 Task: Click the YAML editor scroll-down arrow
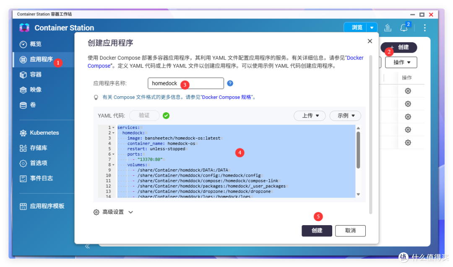point(358,194)
